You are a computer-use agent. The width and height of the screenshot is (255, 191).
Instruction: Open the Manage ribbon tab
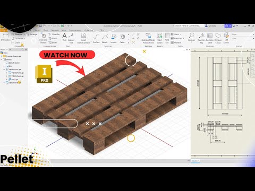(55, 30)
